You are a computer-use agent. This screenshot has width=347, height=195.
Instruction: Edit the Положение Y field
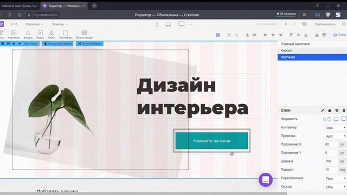331,153
